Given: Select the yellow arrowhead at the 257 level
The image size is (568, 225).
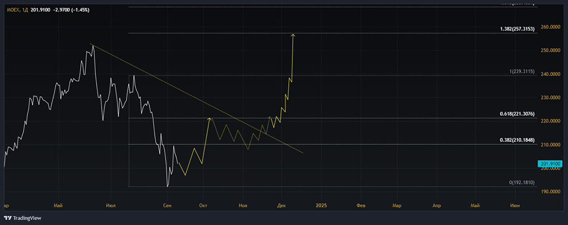Looking at the screenshot, I should [293, 35].
